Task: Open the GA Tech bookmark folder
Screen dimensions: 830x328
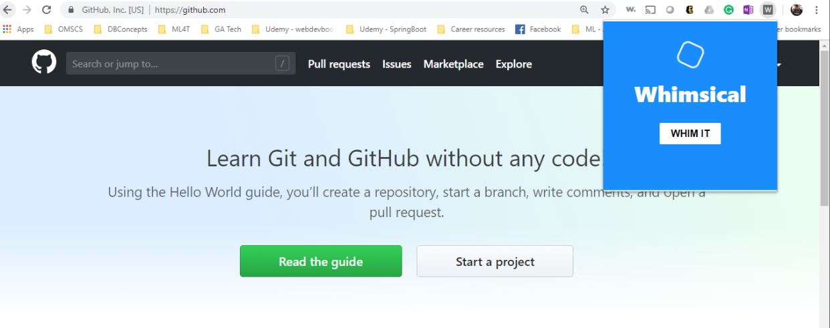Action: click(221, 29)
